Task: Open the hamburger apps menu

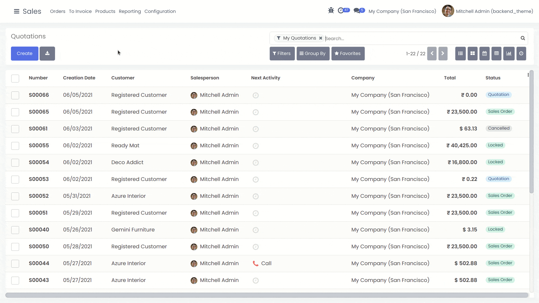Action: [17, 12]
